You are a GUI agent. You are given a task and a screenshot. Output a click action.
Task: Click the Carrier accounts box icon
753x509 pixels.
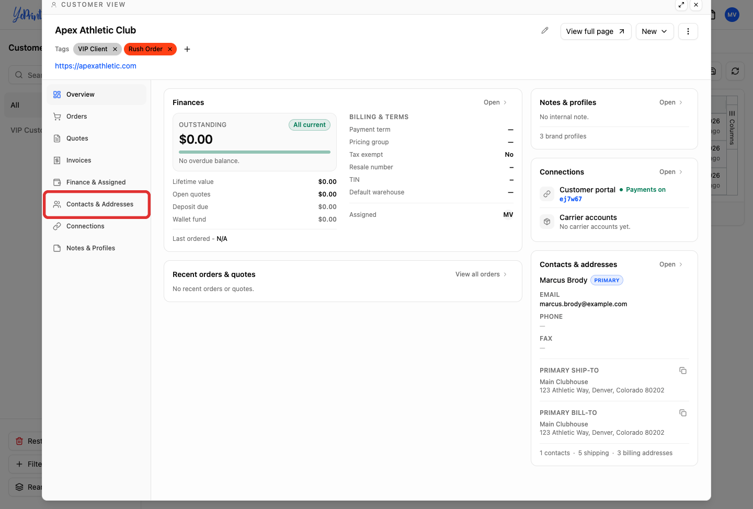click(547, 222)
